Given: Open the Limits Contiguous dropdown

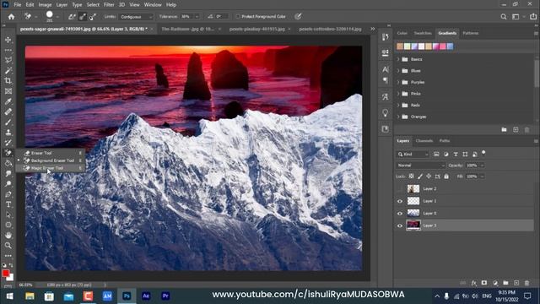Looking at the screenshot, I should [136, 17].
